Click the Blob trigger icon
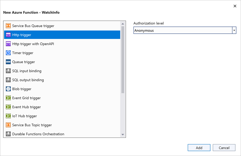This screenshot has height=156, width=241. pos(8,89)
